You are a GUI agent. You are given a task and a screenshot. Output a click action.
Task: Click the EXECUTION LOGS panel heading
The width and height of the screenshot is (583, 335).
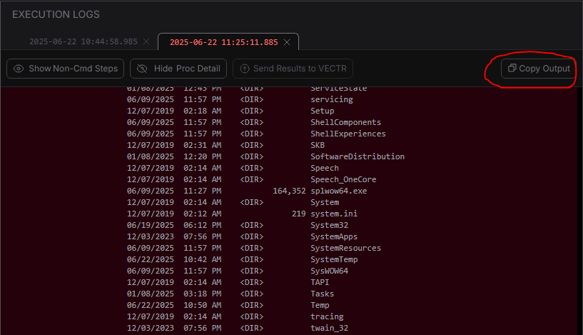(56, 14)
